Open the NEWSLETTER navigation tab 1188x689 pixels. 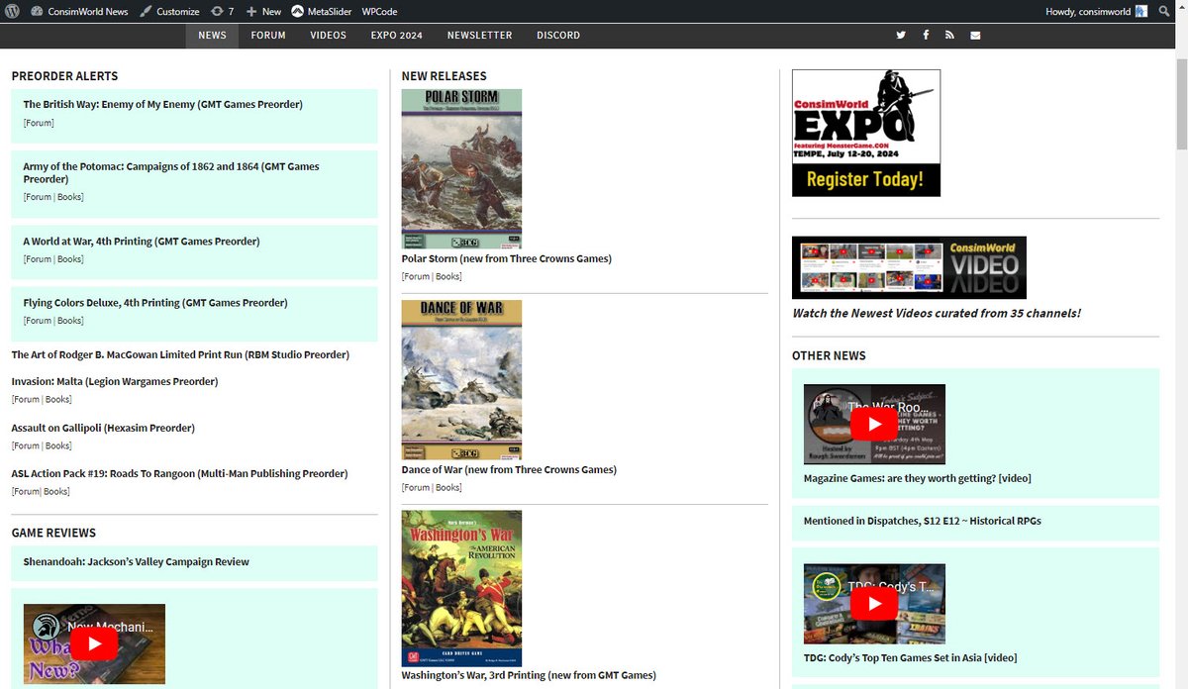point(479,35)
